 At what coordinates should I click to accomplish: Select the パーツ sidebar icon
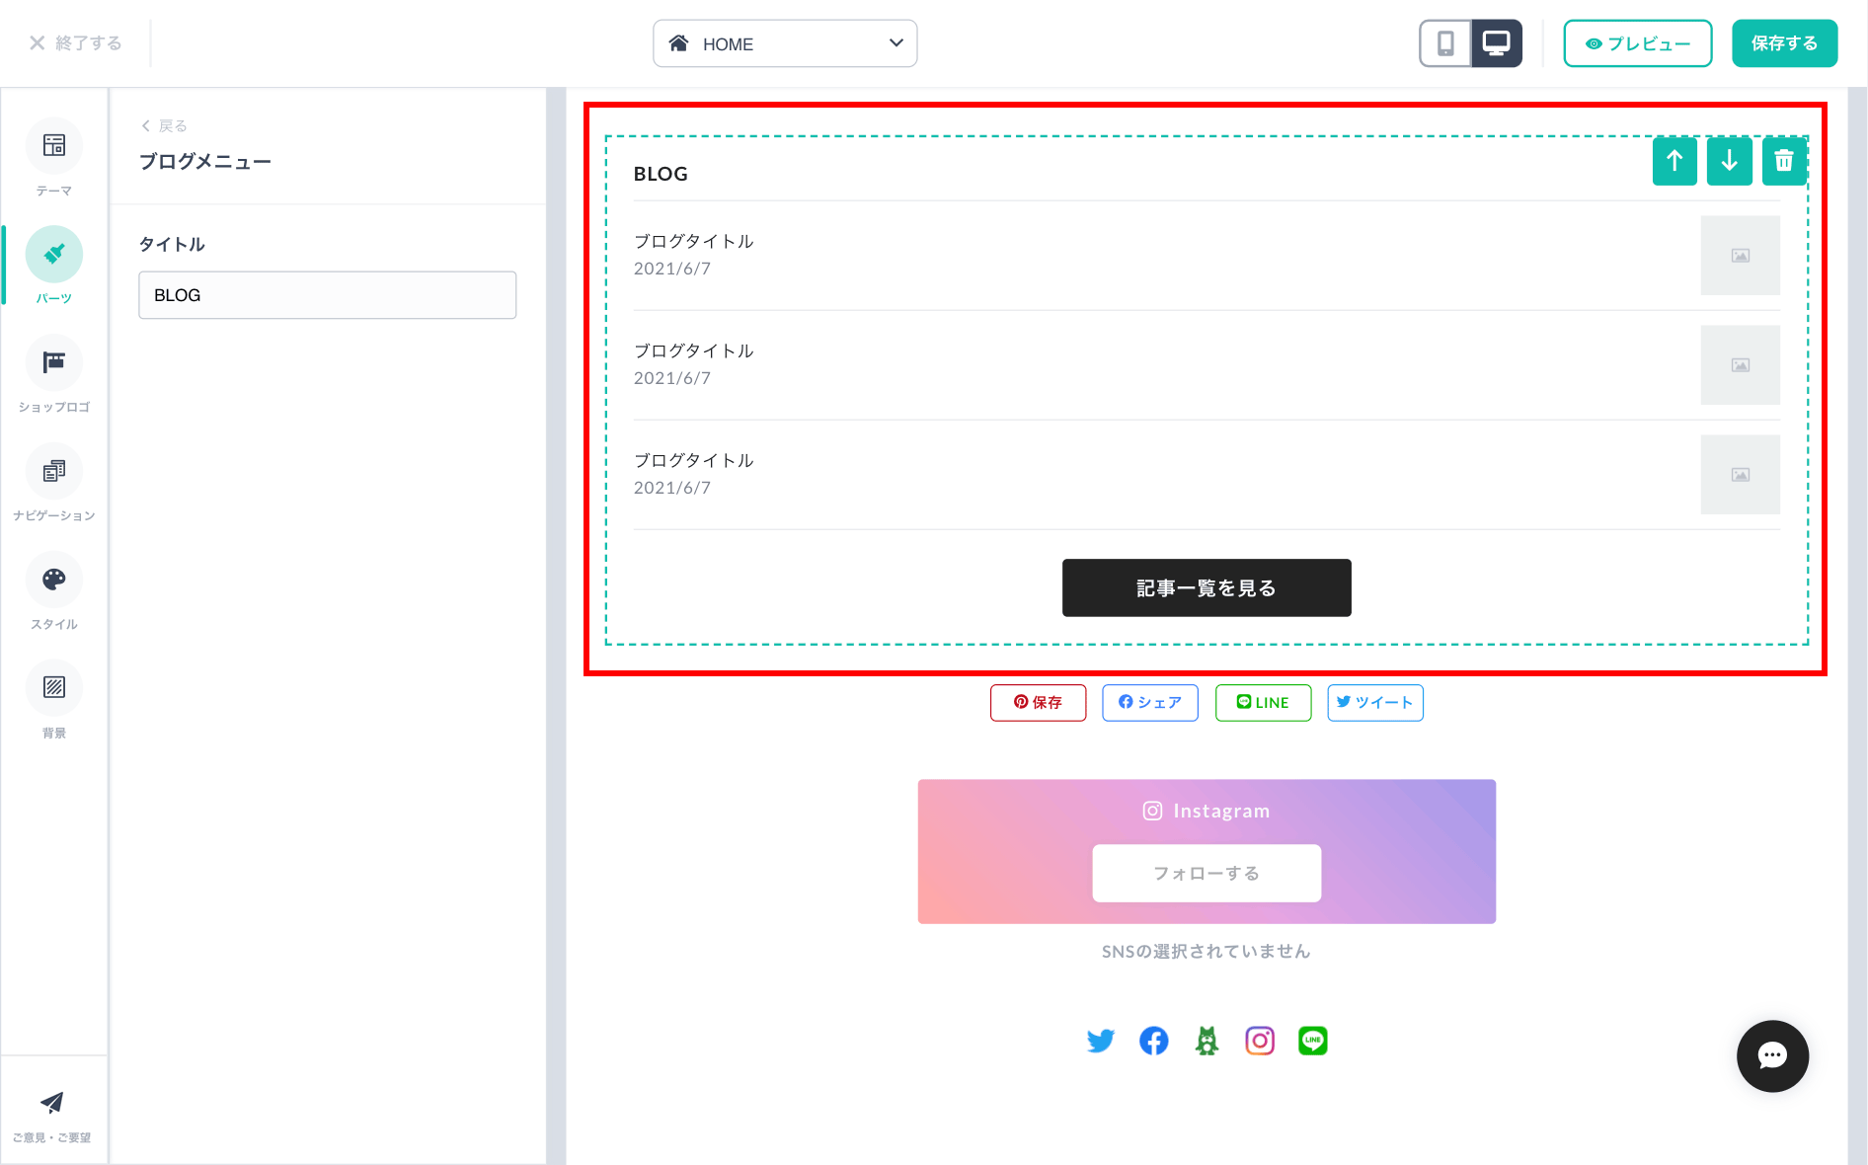(x=54, y=265)
